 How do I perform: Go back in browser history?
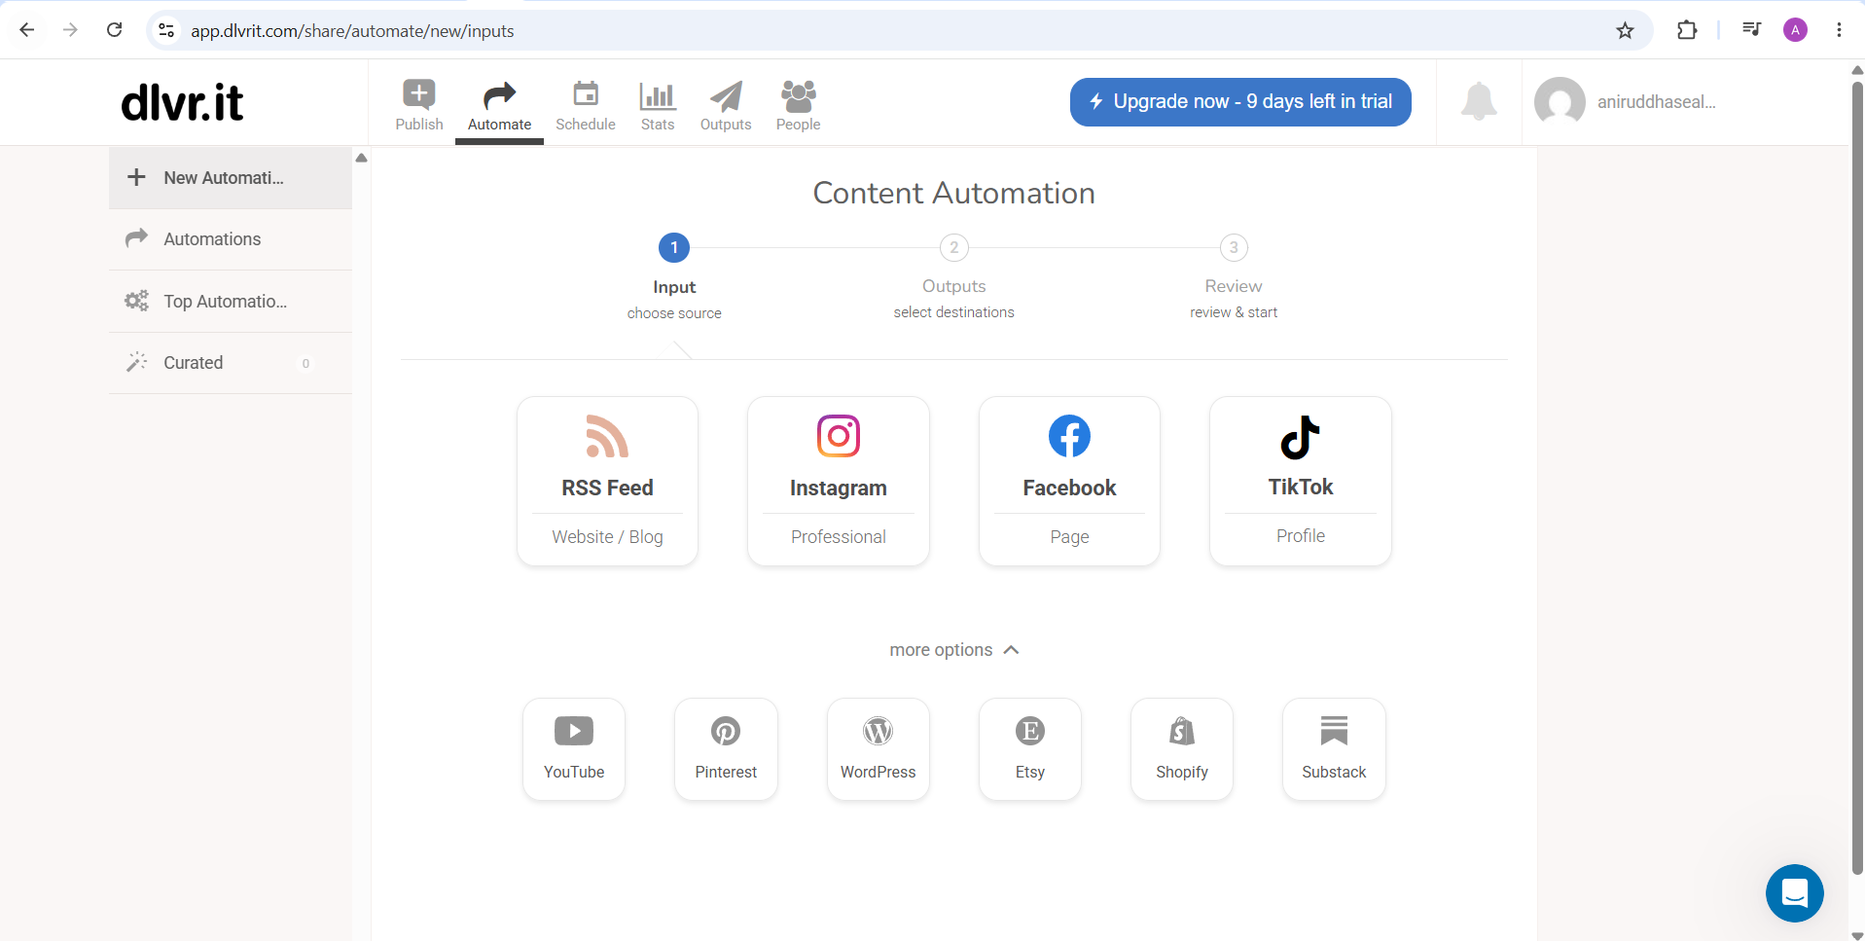click(x=27, y=30)
